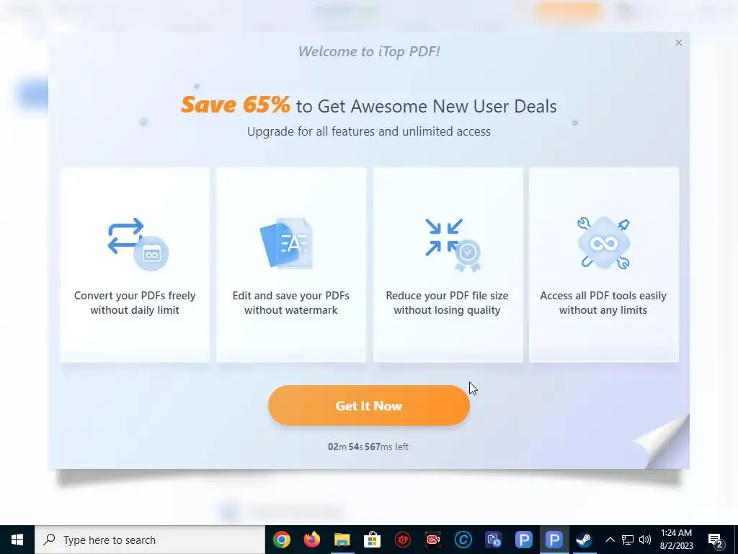Viewport: 738px width, 554px height.
Task: Open Google Chrome from the taskbar
Action: (x=282, y=540)
